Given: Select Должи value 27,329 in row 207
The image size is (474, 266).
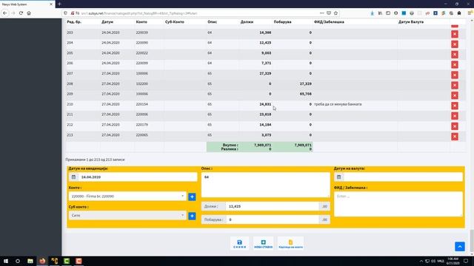Looking at the screenshot, I should click(265, 73).
